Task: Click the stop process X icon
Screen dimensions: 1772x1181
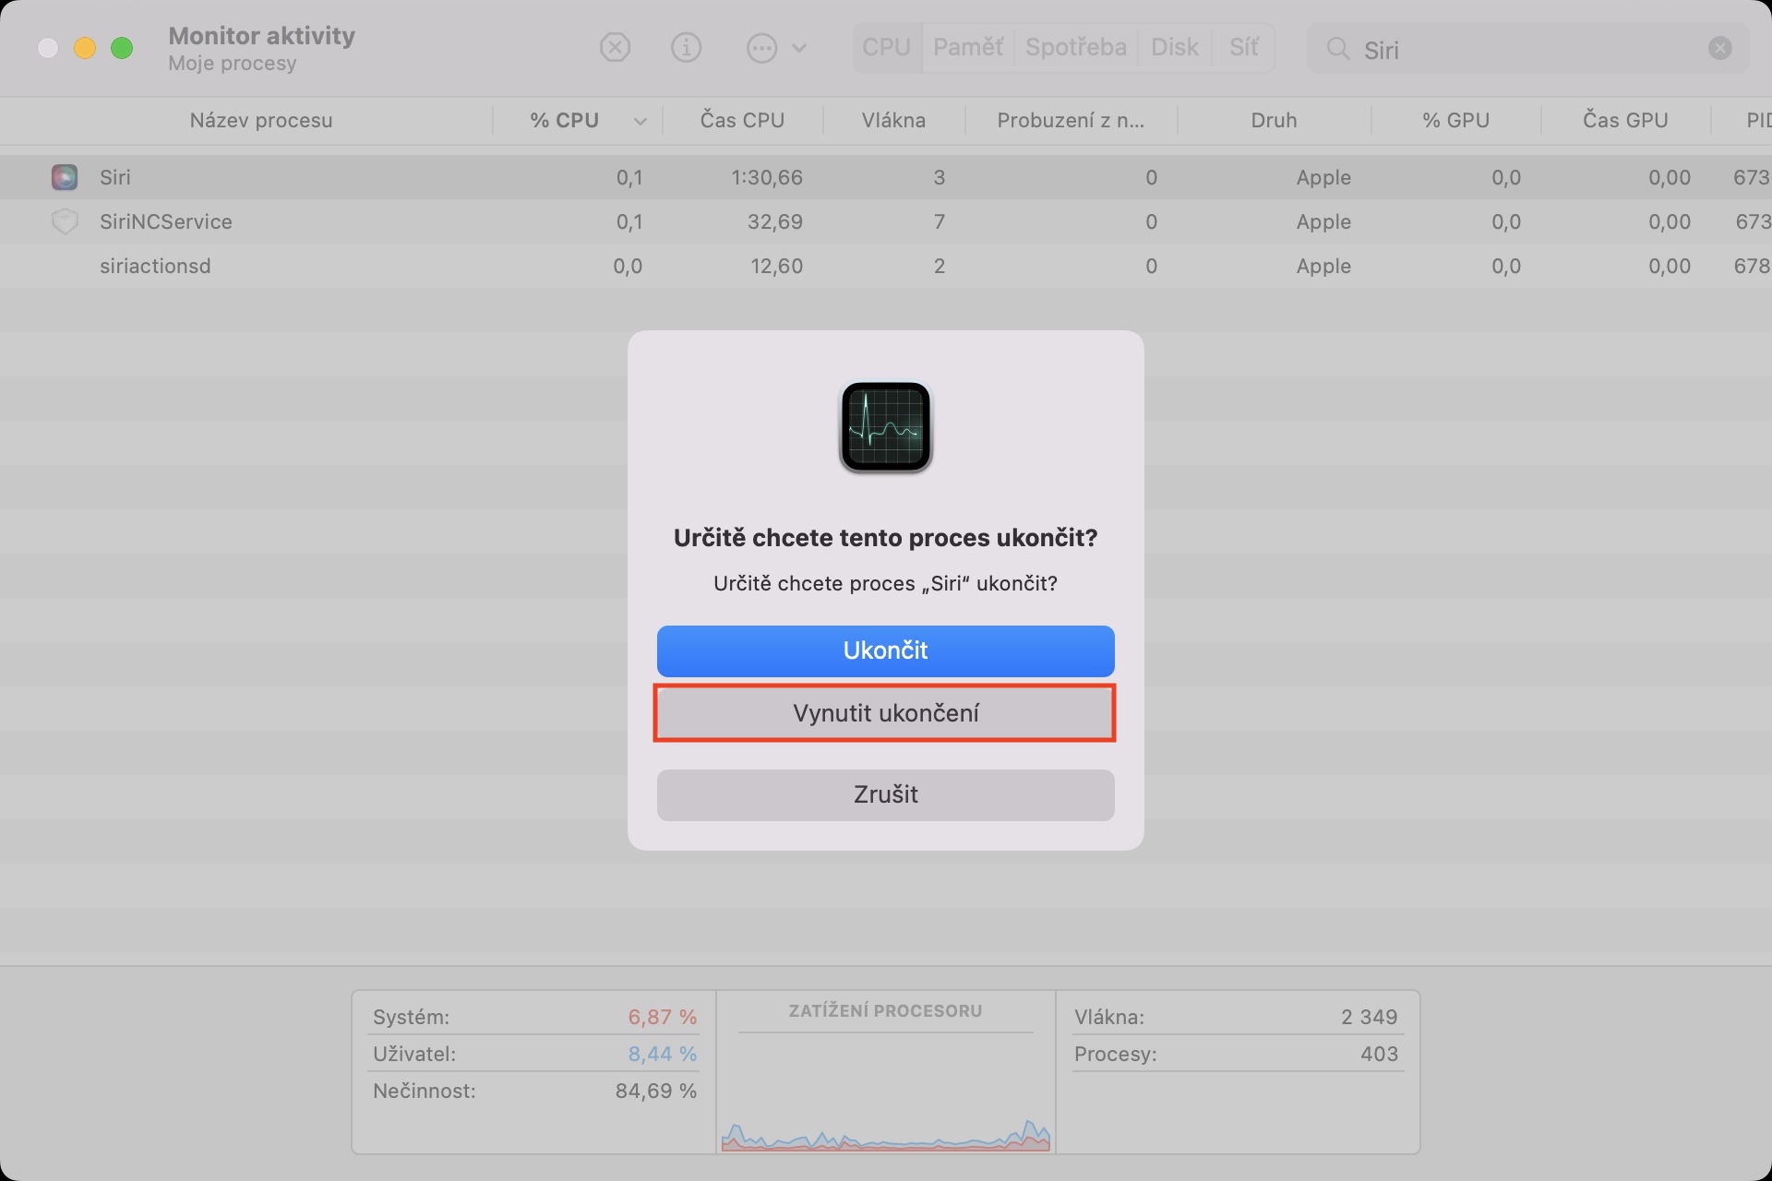Action: [x=615, y=47]
